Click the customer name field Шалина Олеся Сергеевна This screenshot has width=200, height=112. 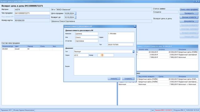[101, 21]
